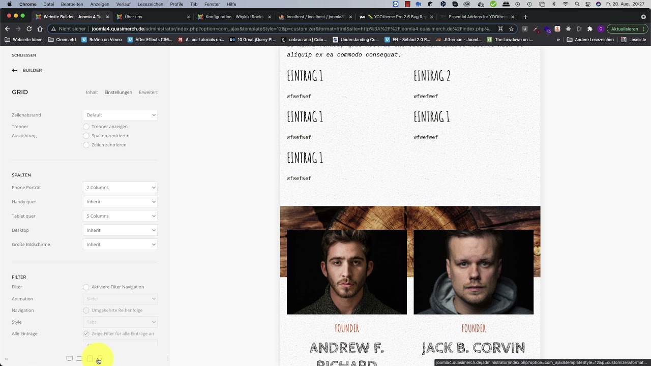The image size is (651, 366).
Task: Open Tablet quer 5 Columns dropdown
Action: tap(120, 216)
